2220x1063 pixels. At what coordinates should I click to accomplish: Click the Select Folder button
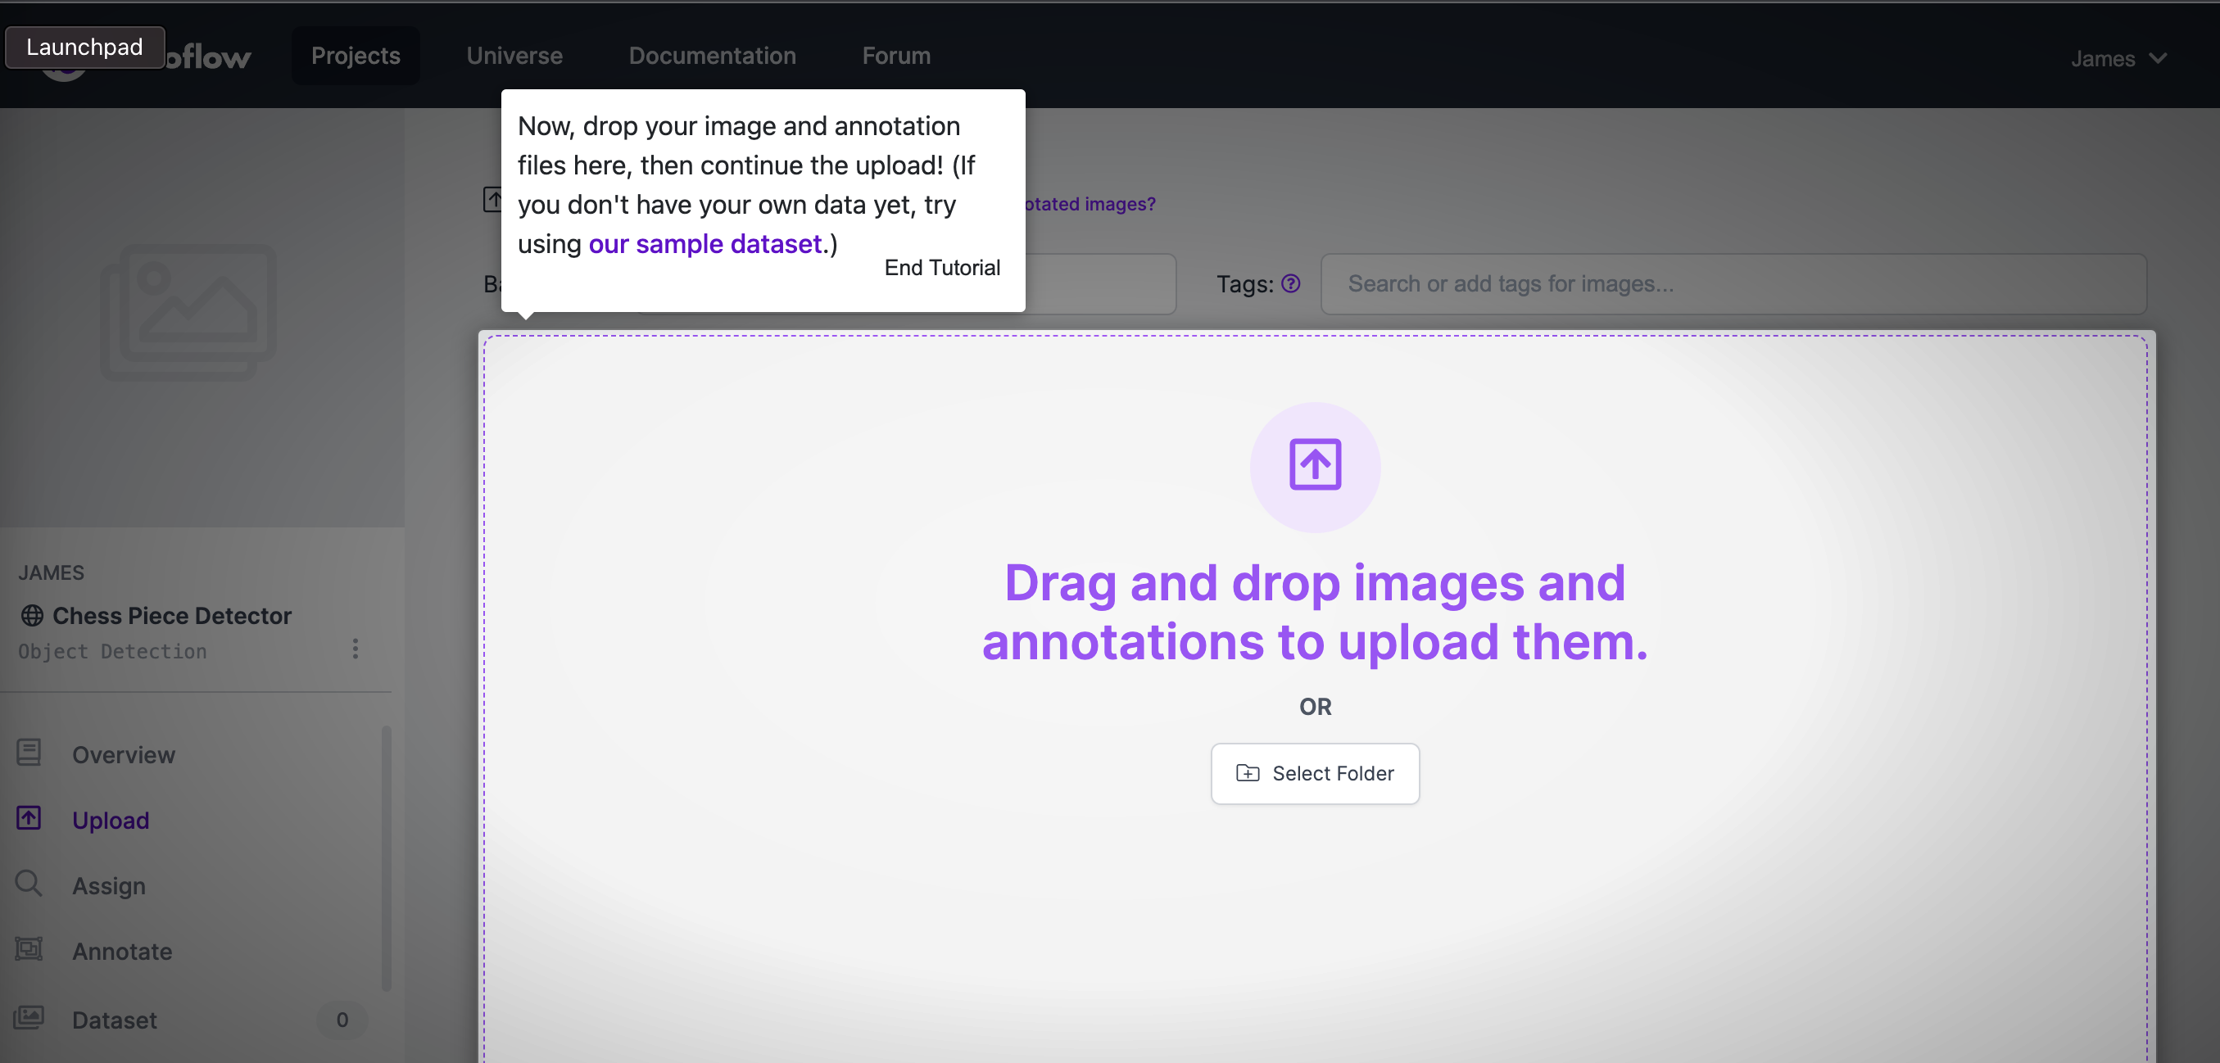(x=1314, y=773)
